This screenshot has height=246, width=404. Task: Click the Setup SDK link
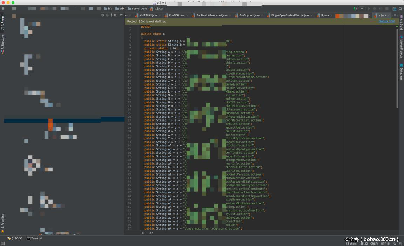pos(386,21)
